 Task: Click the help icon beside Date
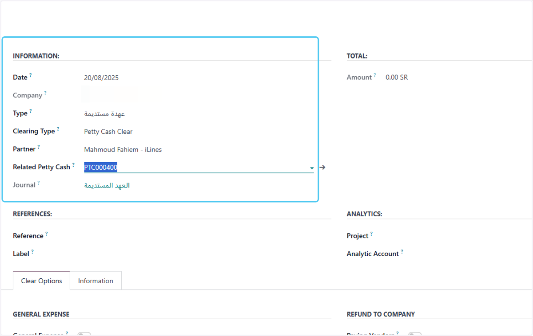click(x=31, y=75)
